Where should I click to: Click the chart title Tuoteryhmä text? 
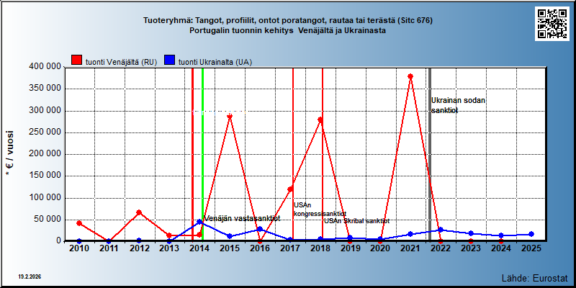click(287, 21)
